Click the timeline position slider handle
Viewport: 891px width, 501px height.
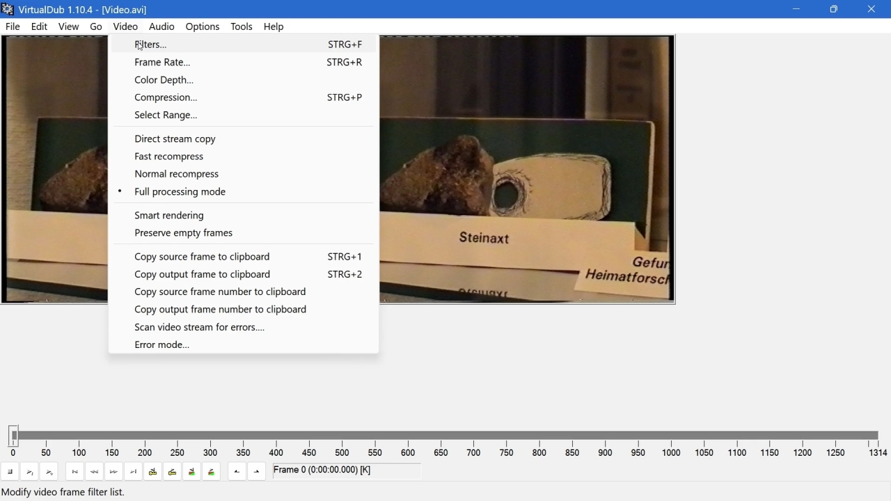pyautogui.click(x=14, y=436)
